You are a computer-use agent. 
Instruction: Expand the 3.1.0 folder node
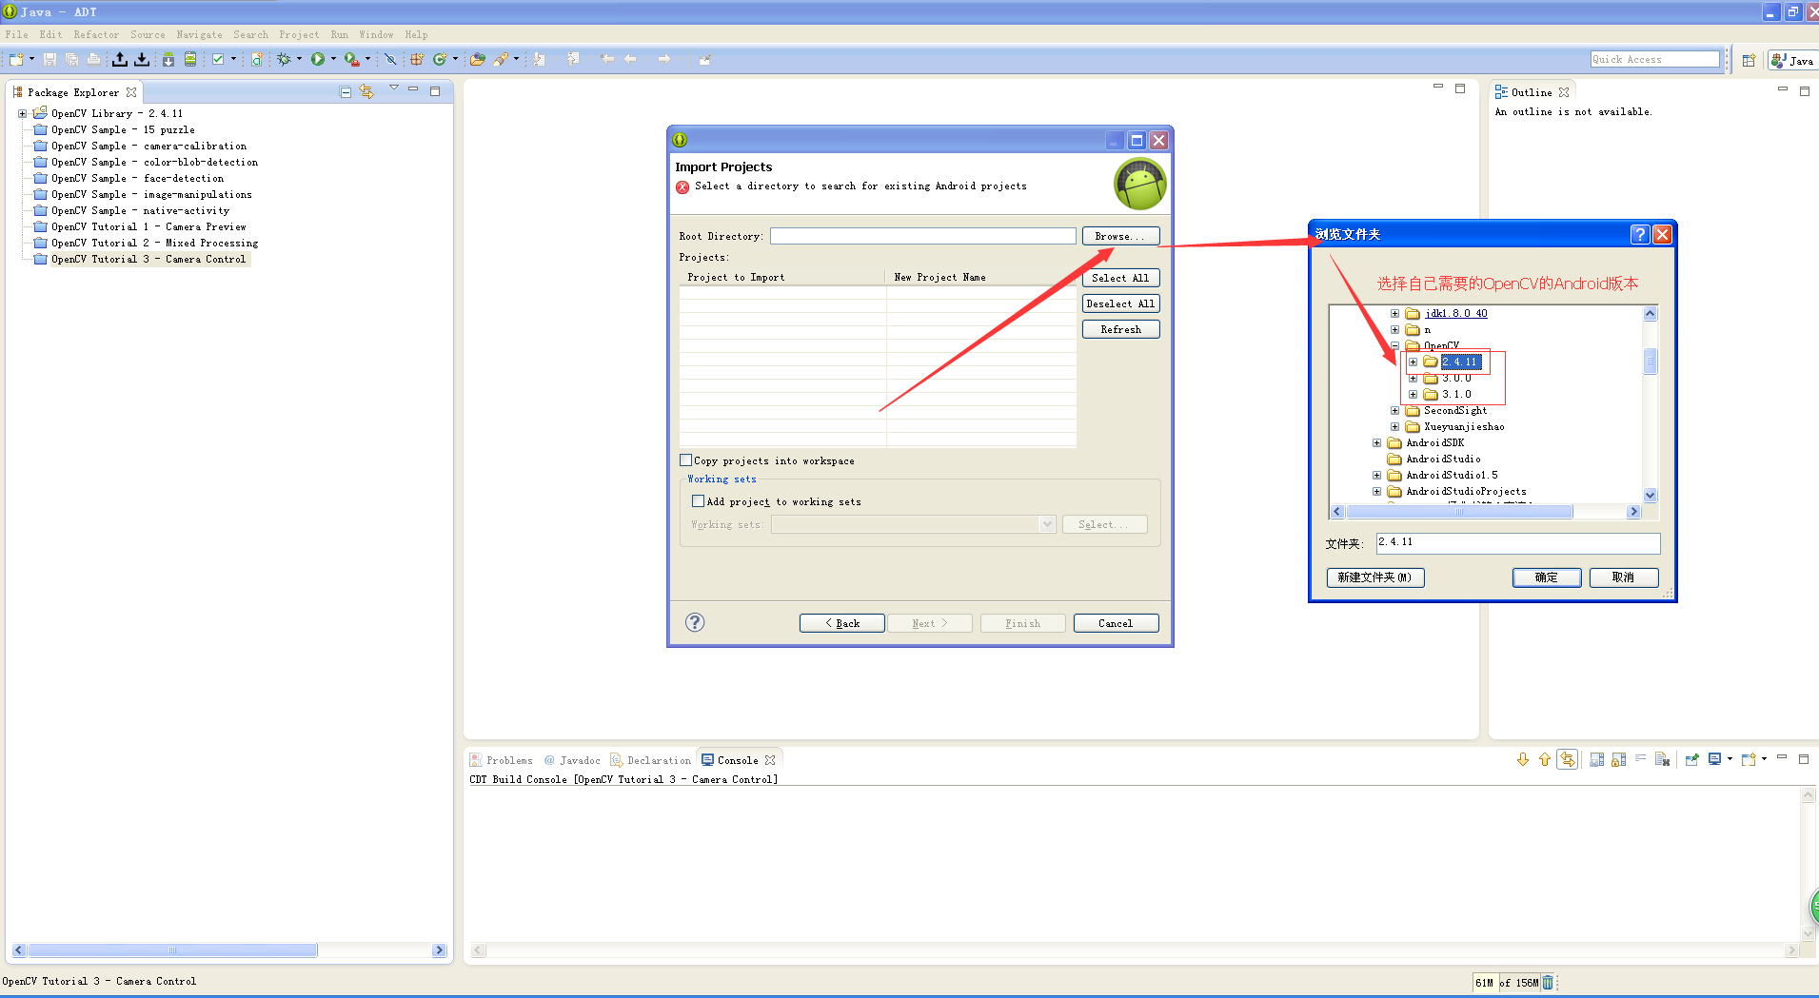[1413, 394]
